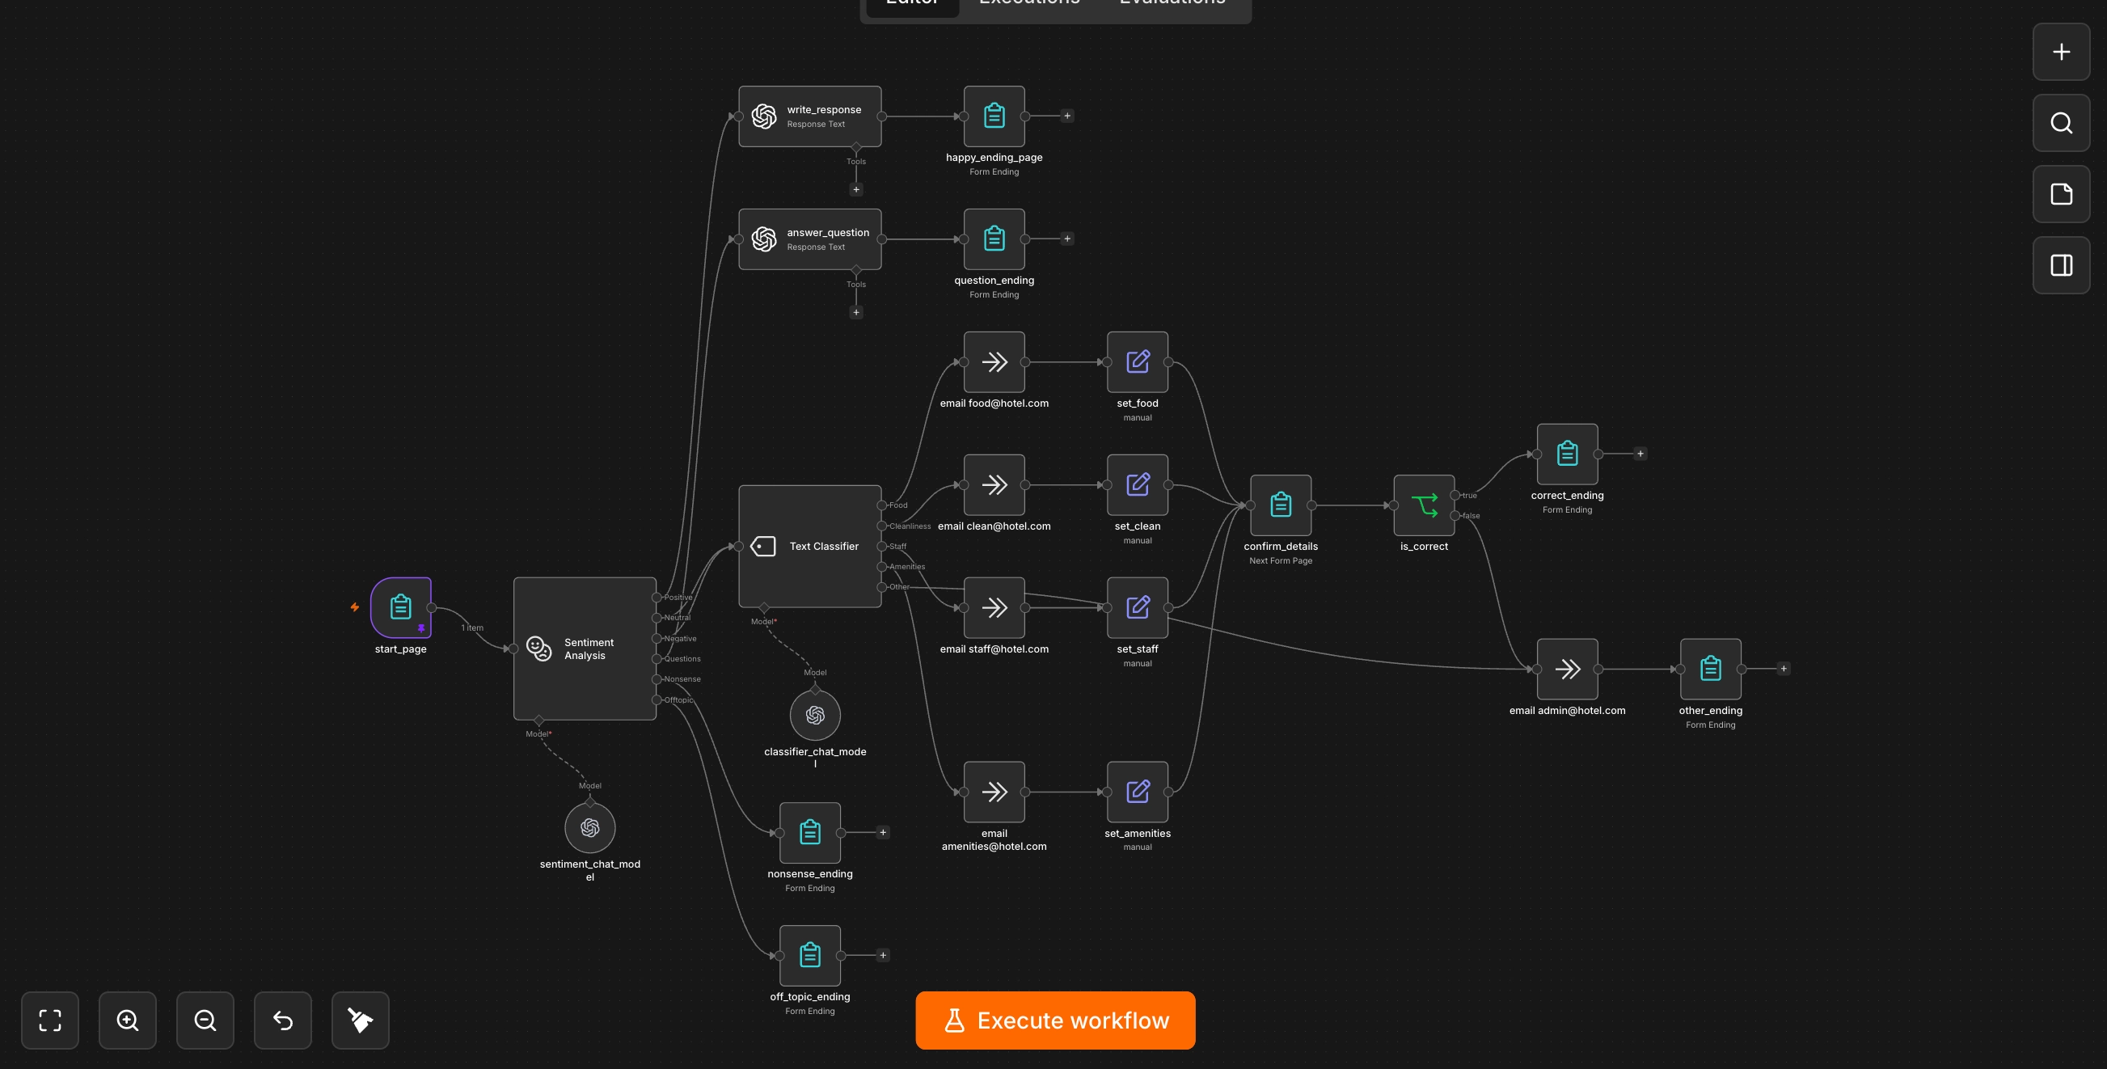Click the Offtopic output connector
This screenshot has height=1069, width=2107.
click(x=657, y=699)
